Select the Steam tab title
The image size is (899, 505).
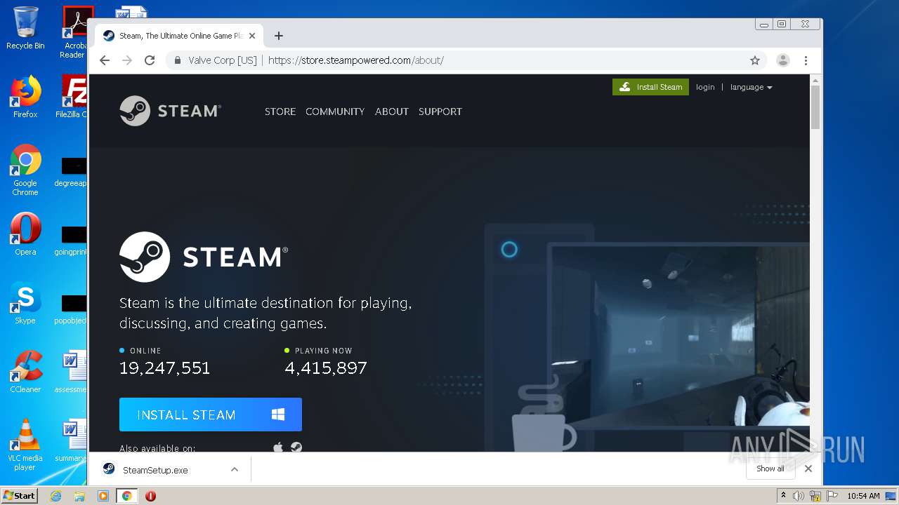(181, 36)
